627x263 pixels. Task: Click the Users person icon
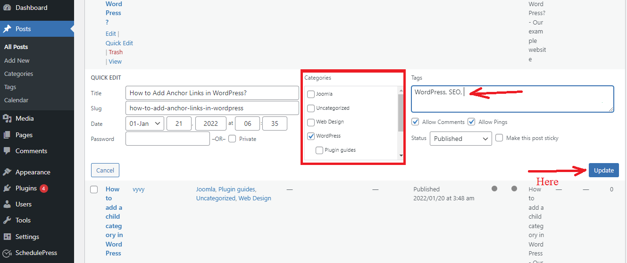point(7,204)
